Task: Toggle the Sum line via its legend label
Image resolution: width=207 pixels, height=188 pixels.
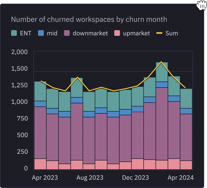Action: click(172, 33)
